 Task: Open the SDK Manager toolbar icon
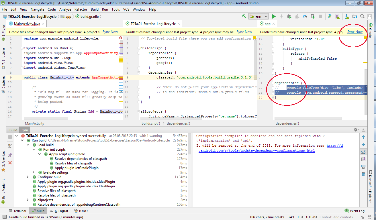pyautogui.click(x=347, y=16)
